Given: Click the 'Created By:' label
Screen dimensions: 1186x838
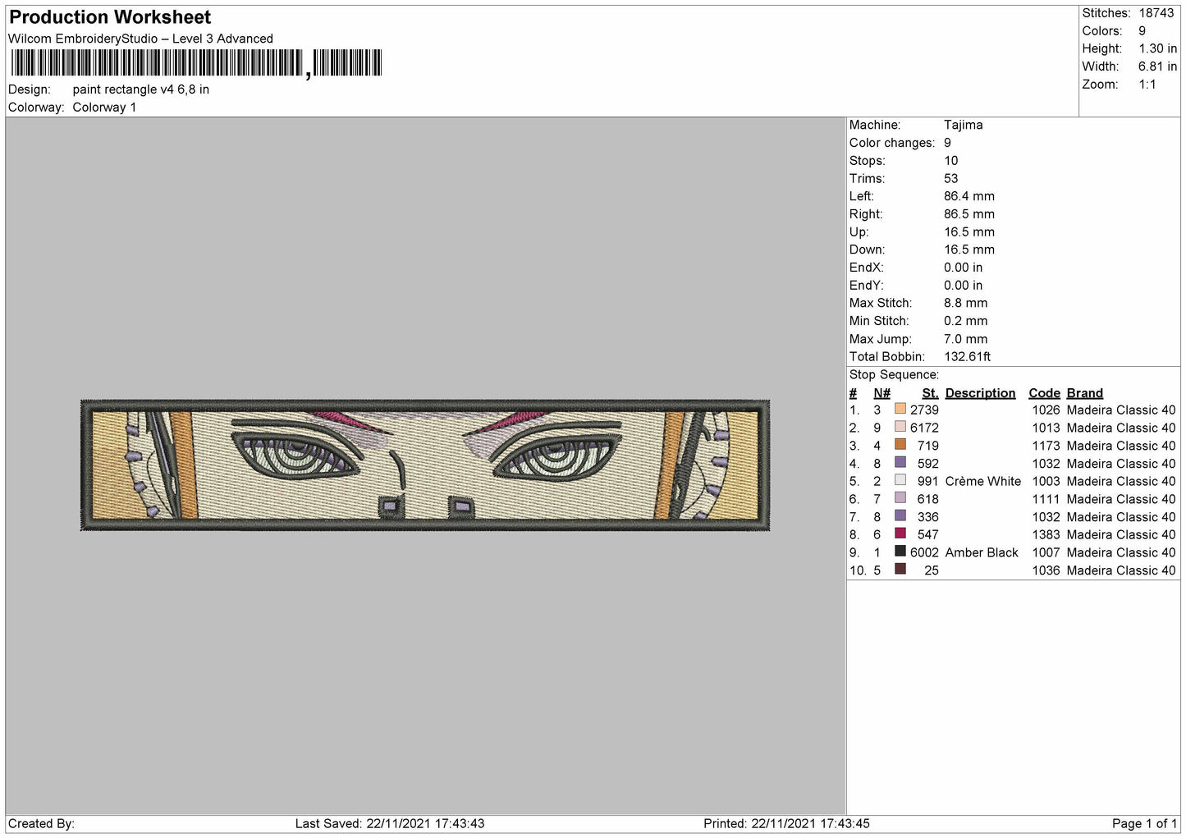Looking at the screenshot, I should pyautogui.click(x=41, y=824).
